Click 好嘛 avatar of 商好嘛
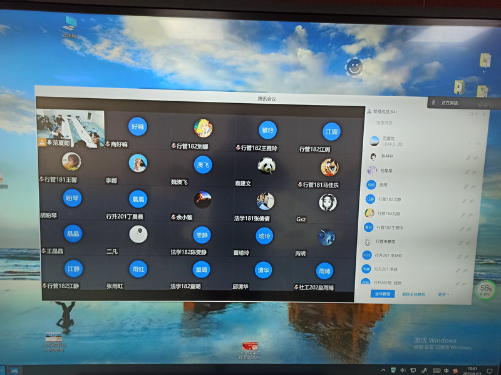 coord(137,127)
